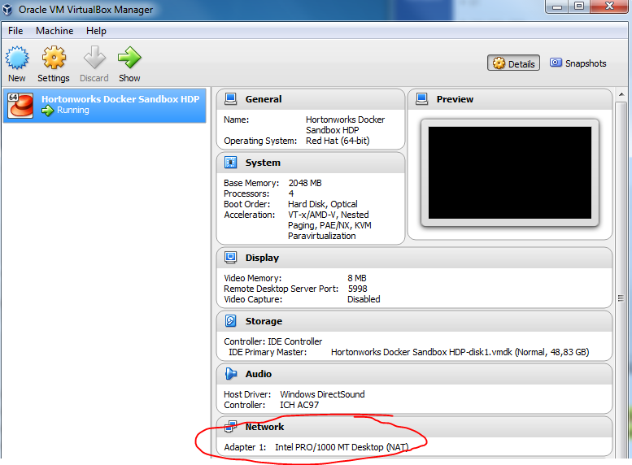
Task: Click the green Running status arrow icon
Action: pyautogui.click(x=47, y=111)
